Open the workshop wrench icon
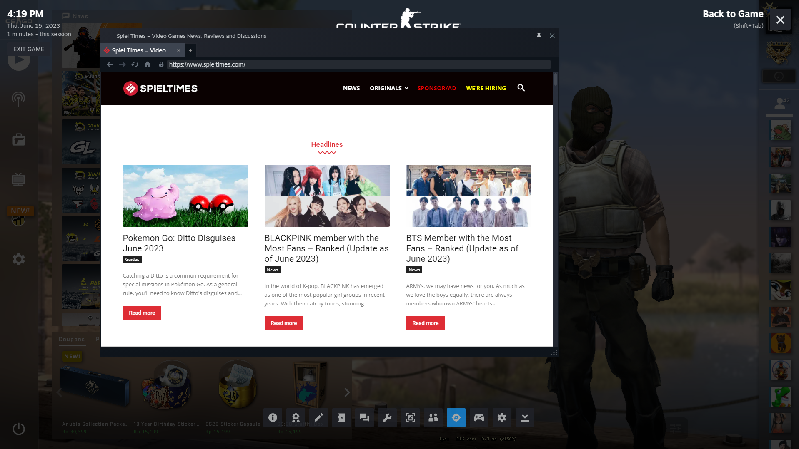Image resolution: width=799 pixels, height=449 pixels. click(x=387, y=417)
